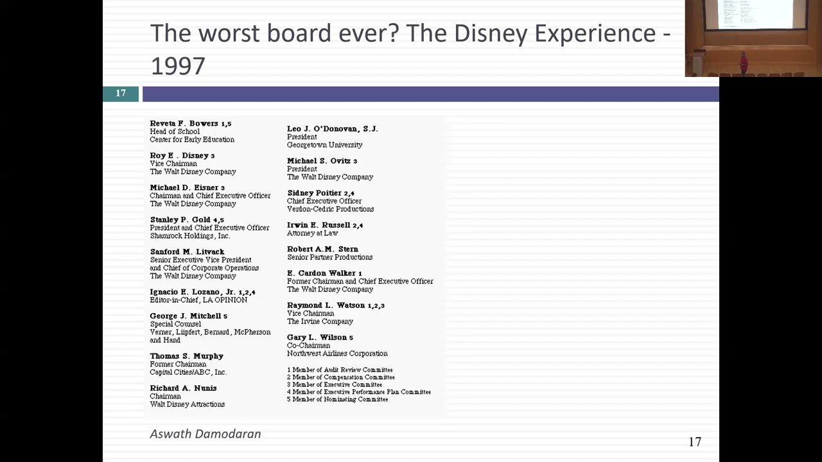The height and width of the screenshot is (462, 822).
Task: Select the Michael S. Ovitz entry
Action: click(x=318, y=161)
